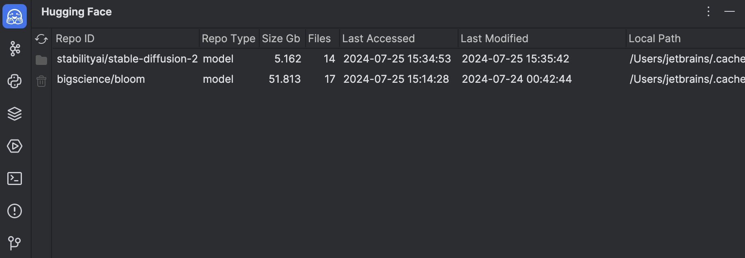745x258 pixels.
Task: Open the Python Packages tool window
Action: [15, 81]
